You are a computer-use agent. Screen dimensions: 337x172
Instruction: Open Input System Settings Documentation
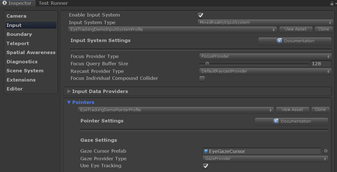pos(295,41)
